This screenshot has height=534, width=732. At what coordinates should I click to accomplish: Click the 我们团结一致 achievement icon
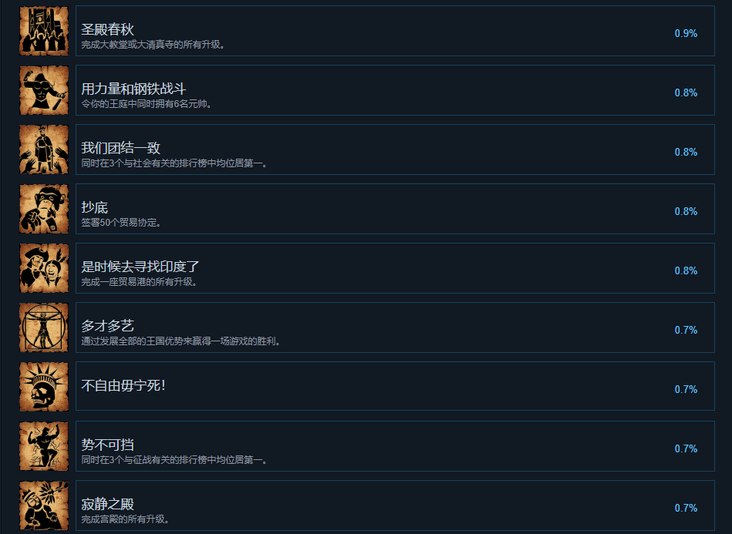[x=44, y=149]
